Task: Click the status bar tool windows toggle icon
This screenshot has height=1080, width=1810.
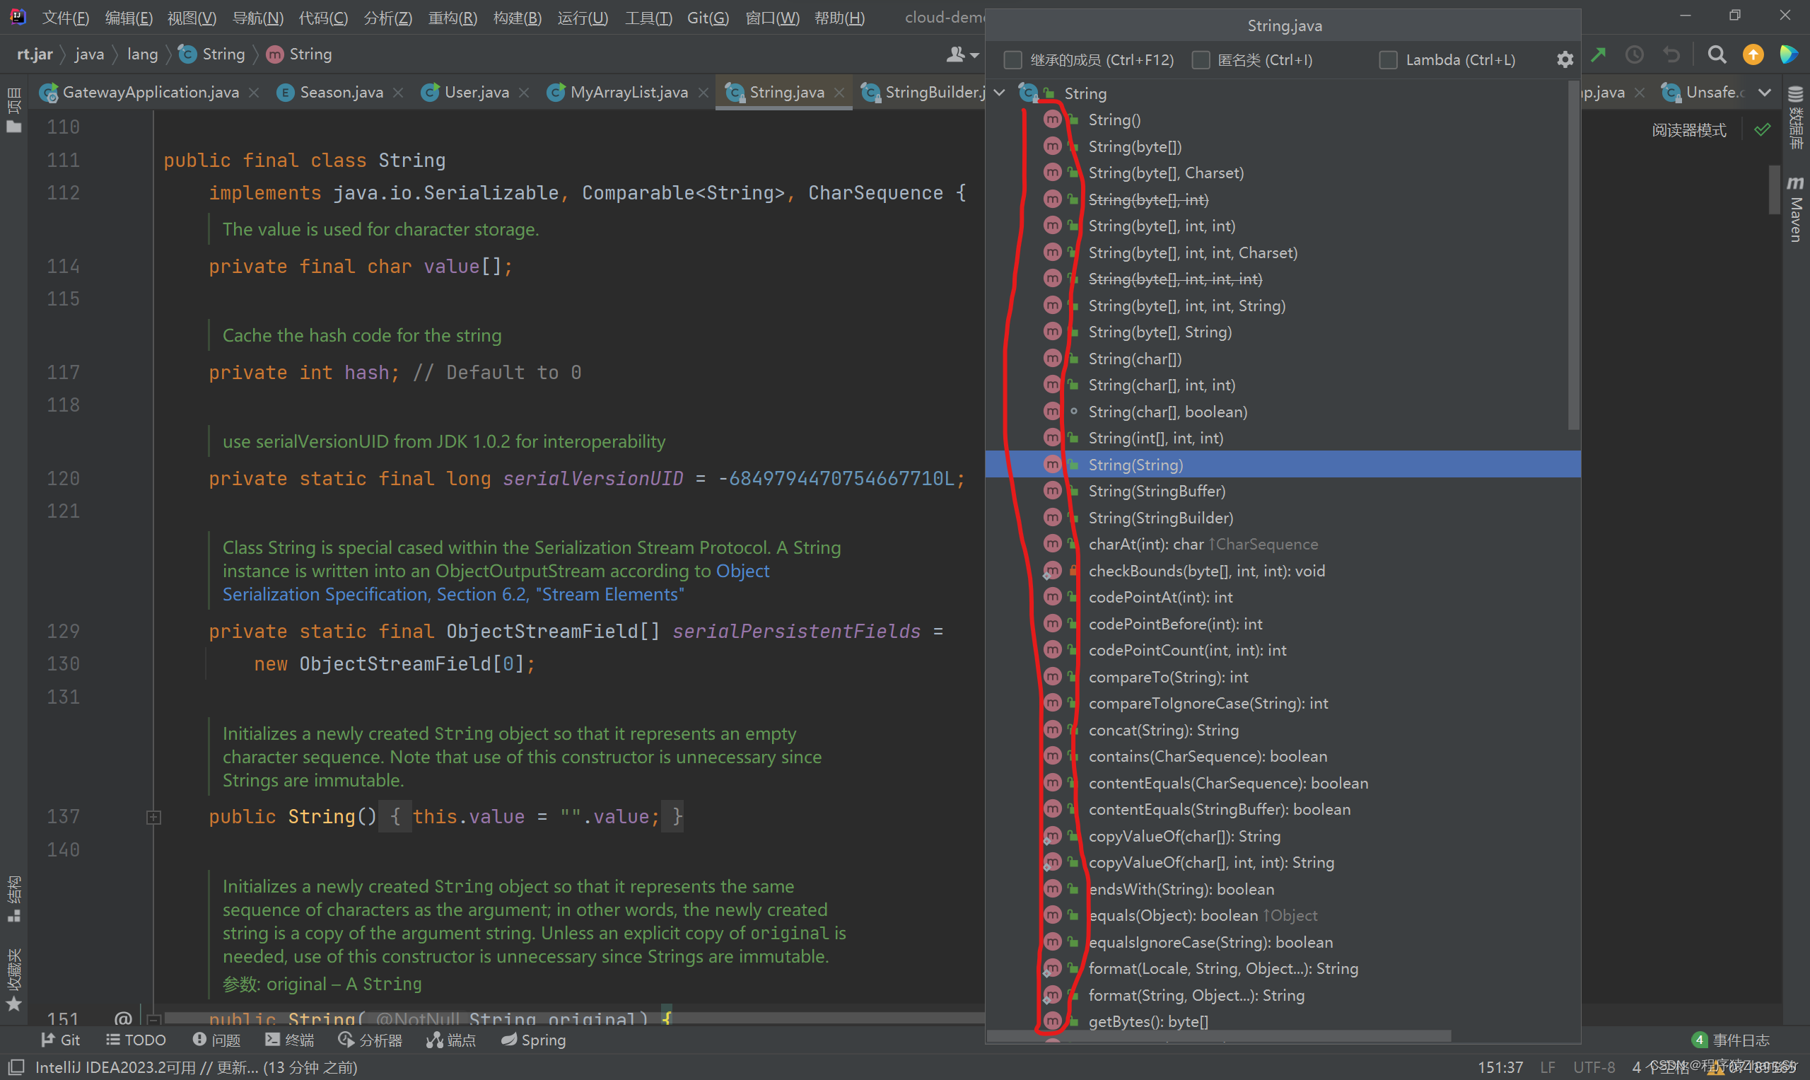Action: coord(16,1067)
